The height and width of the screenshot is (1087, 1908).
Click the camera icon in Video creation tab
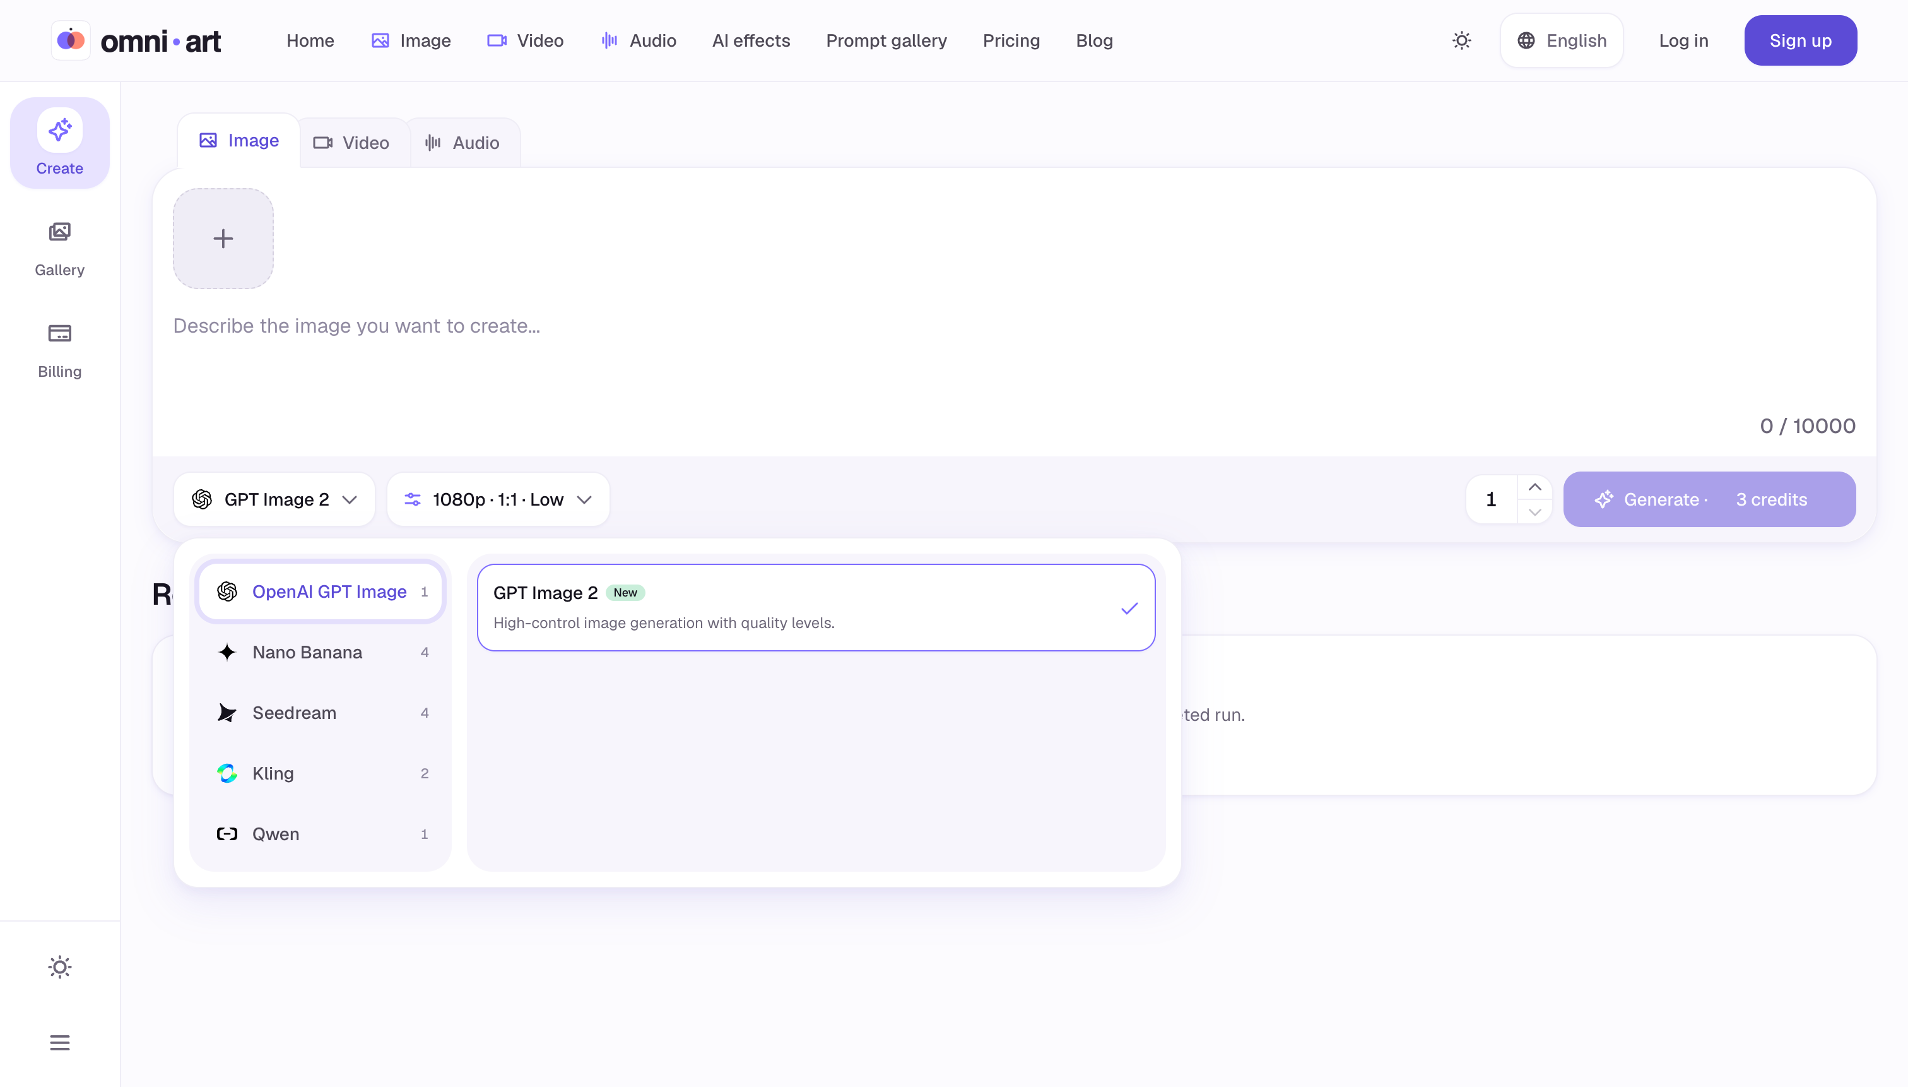[x=323, y=143]
